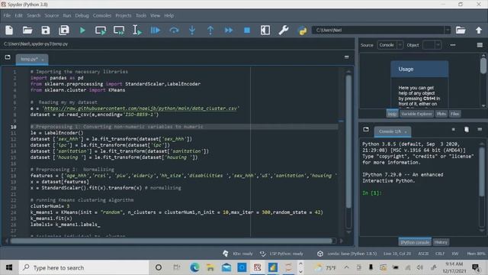Viewport: 488px width, 275px height.
Task: Switch to the History tab
Action: pos(441,242)
